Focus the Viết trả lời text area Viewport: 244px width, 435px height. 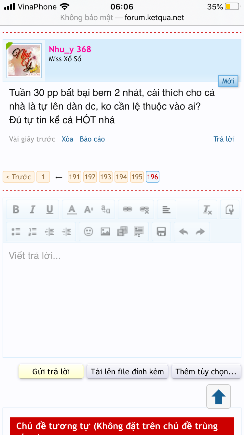coord(122,300)
